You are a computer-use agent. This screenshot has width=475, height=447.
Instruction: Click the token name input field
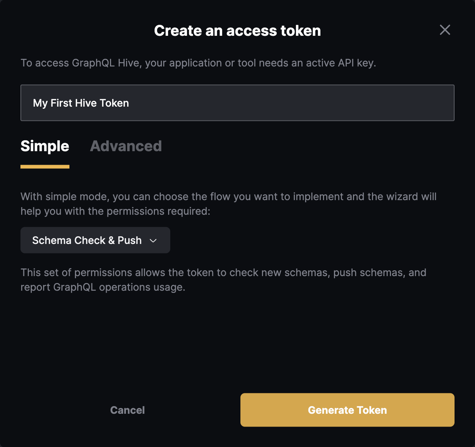pos(237,103)
